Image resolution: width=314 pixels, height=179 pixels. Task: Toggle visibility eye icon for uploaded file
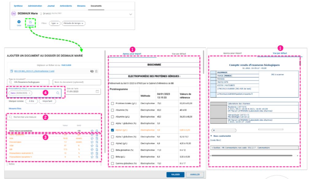[92, 71]
